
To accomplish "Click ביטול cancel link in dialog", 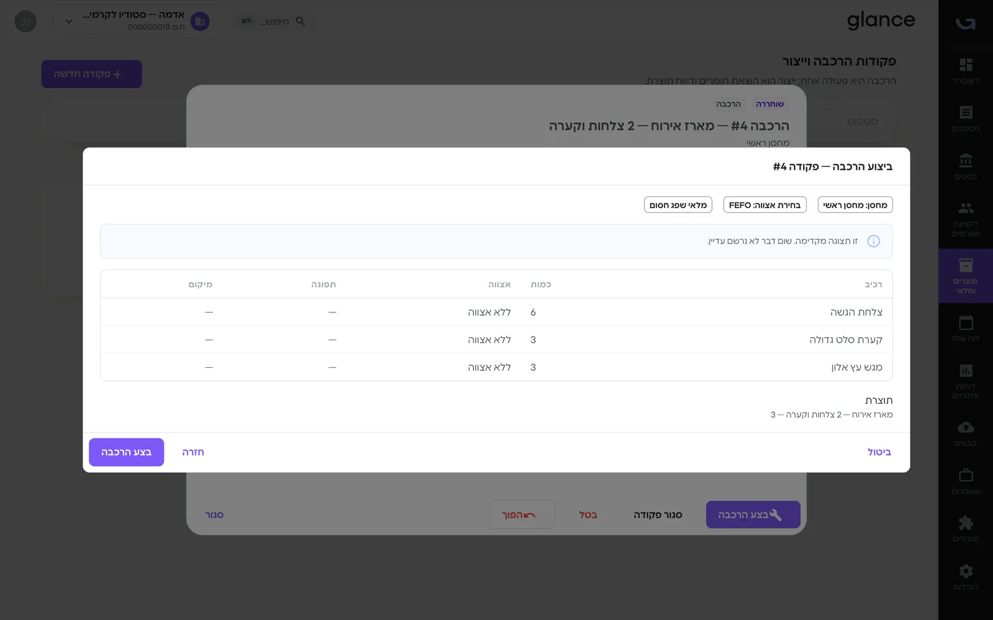I will tap(879, 452).
